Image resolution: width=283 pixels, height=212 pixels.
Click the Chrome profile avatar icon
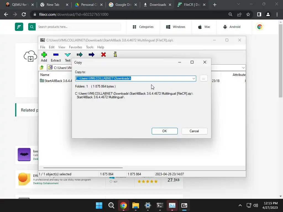point(268,14)
